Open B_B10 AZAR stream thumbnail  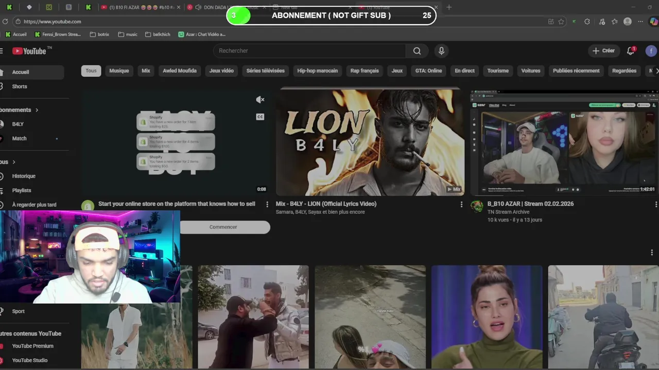point(564,142)
